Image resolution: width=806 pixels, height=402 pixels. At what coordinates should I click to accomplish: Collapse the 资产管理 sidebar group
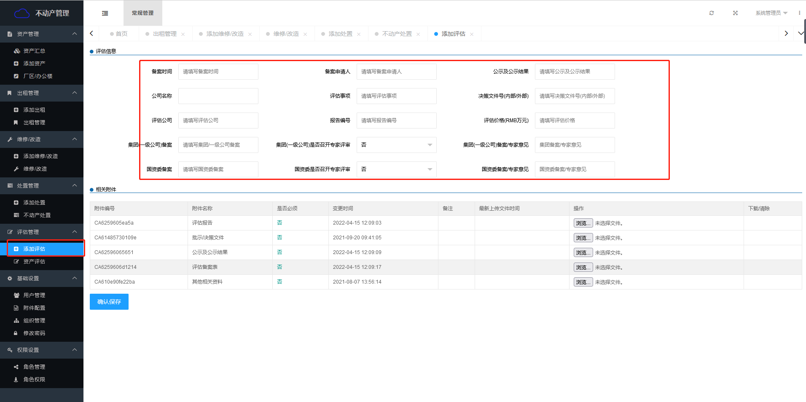click(x=42, y=34)
